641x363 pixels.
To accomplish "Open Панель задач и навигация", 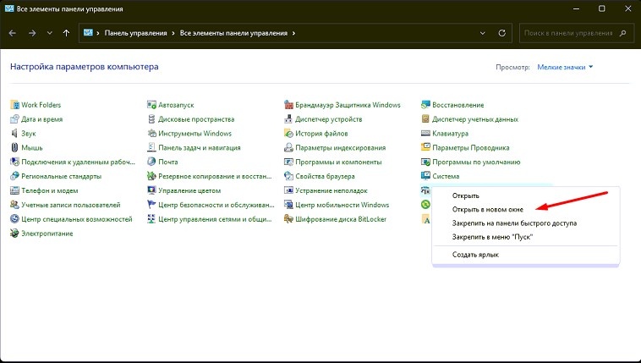I will [200, 148].
